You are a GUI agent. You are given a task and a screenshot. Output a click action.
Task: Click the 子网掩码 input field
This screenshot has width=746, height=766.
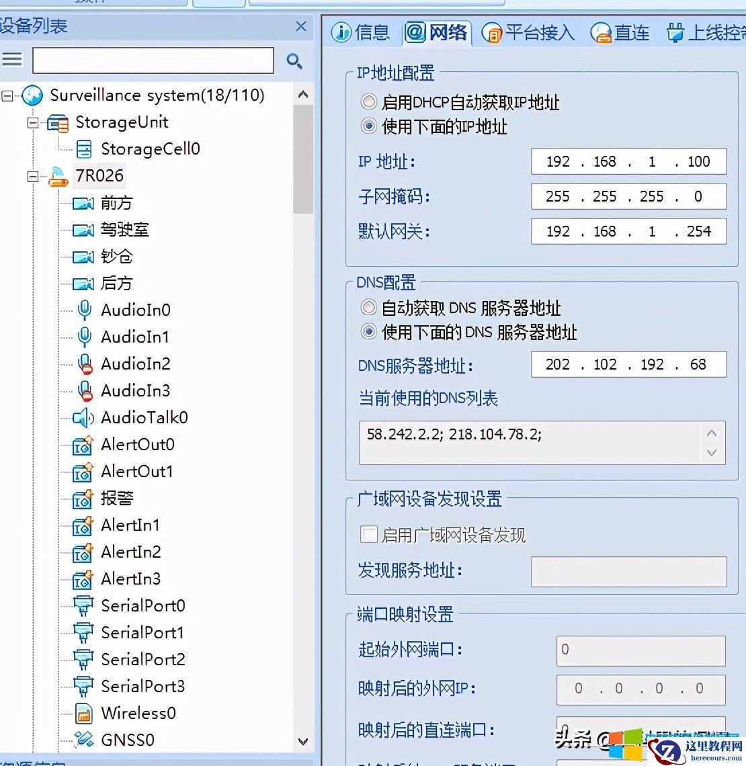pos(629,196)
